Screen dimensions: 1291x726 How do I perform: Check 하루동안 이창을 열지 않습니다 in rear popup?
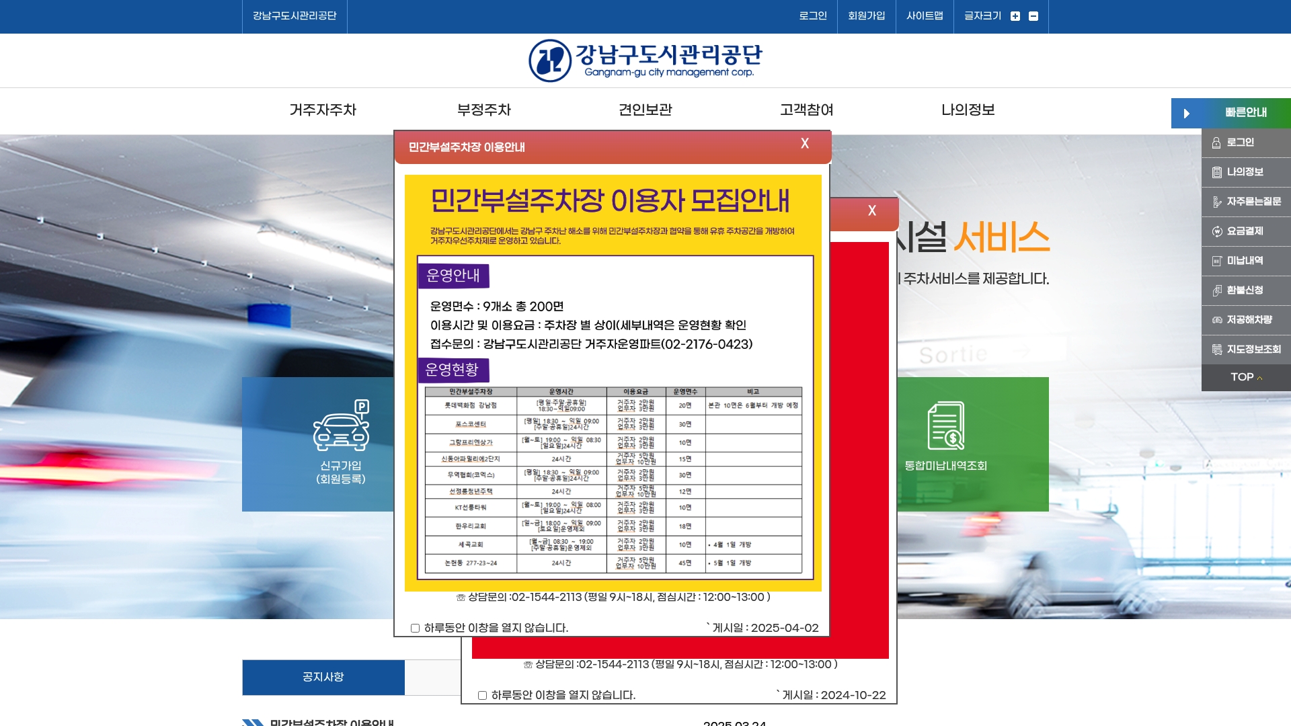pos(482,695)
